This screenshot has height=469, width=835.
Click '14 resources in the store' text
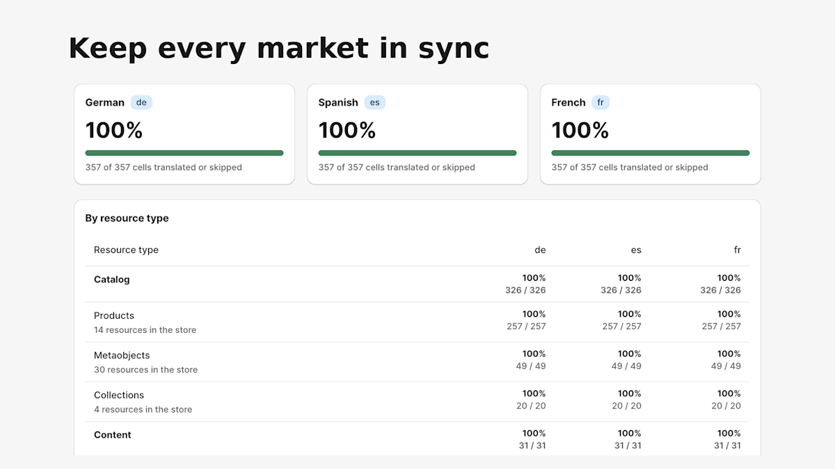coord(145,330)
